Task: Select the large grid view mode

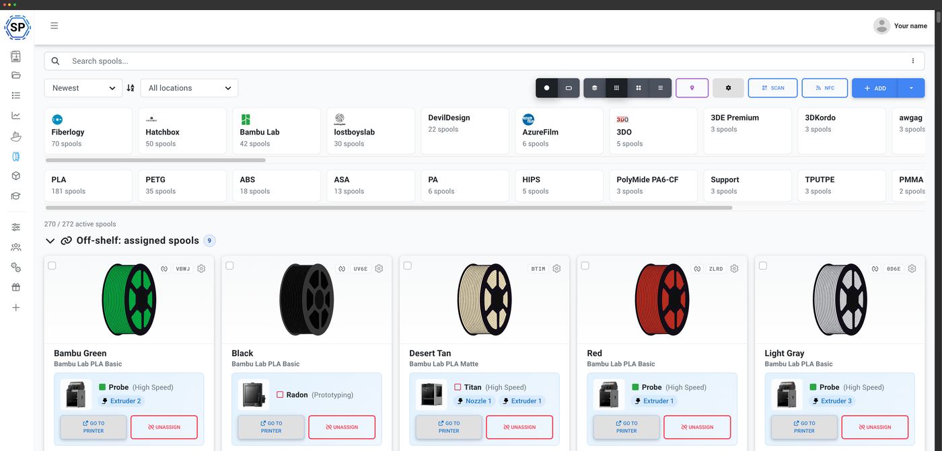Action: click(639, 88)
